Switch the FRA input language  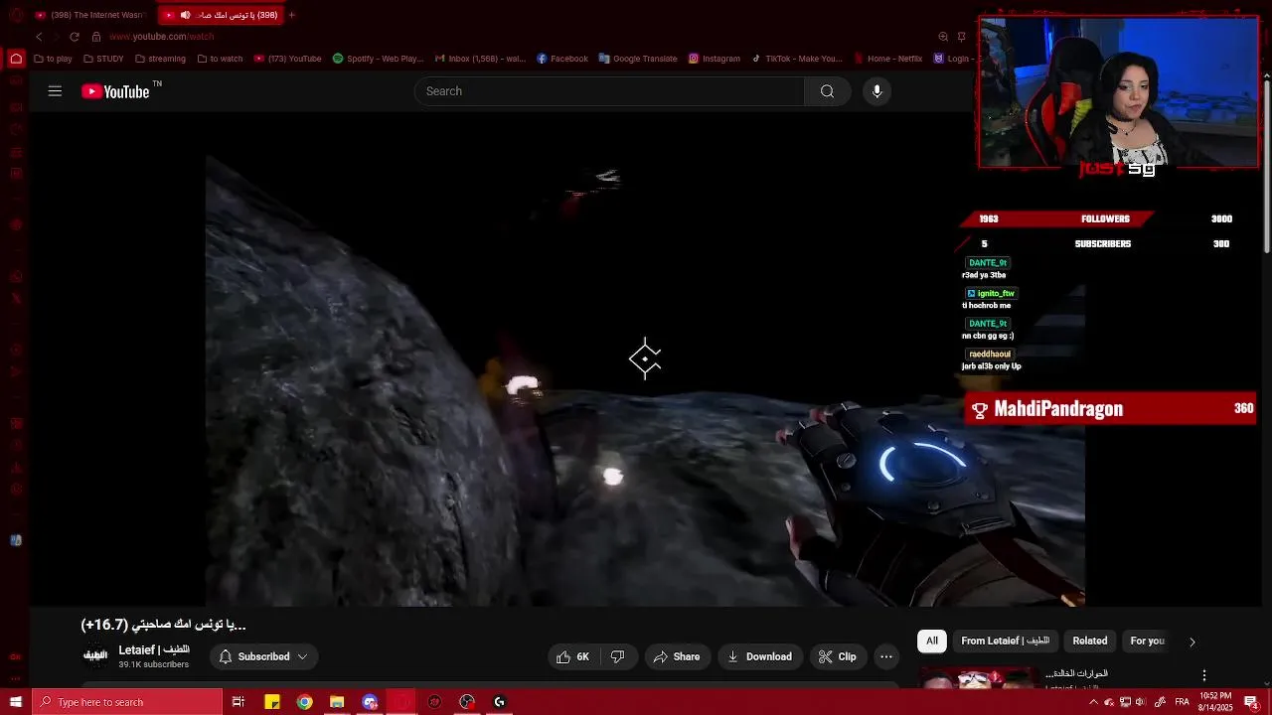[1182, 702]
